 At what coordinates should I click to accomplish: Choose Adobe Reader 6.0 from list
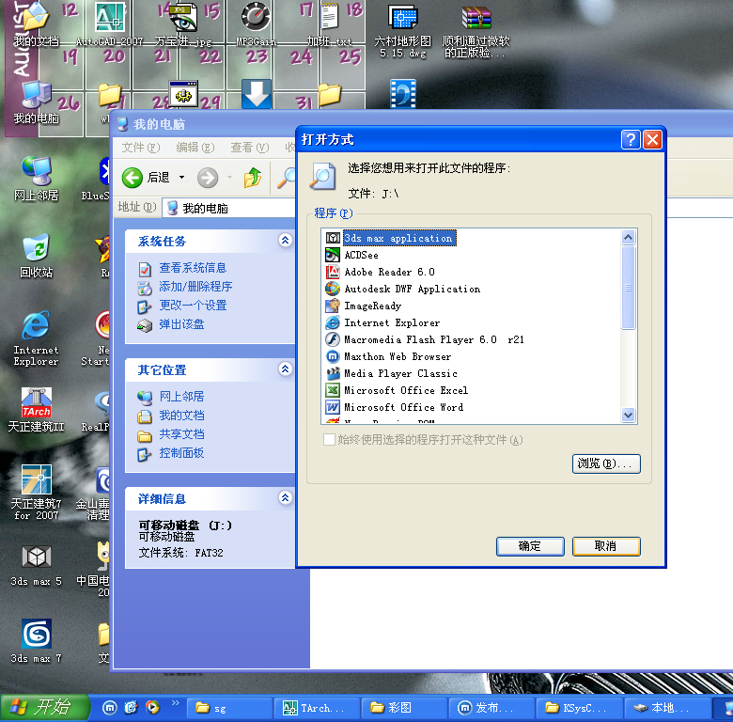389,272
